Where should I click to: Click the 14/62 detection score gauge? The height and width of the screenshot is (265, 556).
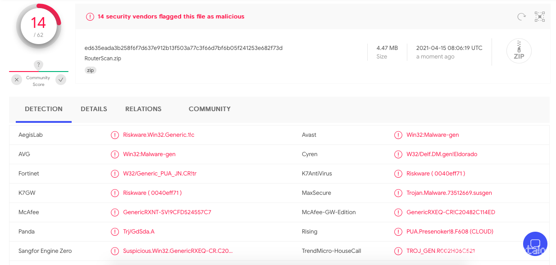(39, 27)
